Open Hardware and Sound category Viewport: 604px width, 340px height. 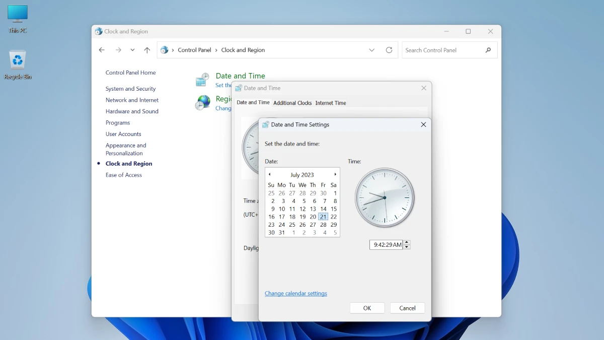tap(132, 111)
